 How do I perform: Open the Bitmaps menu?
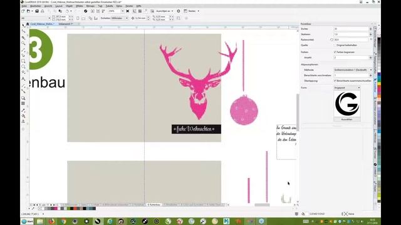tap(90, 6)
